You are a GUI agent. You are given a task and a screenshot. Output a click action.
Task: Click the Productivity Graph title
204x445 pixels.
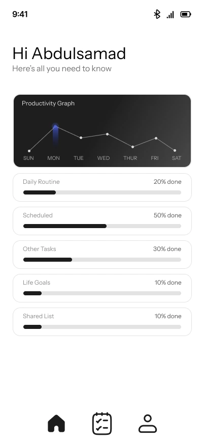coord(48,103)
